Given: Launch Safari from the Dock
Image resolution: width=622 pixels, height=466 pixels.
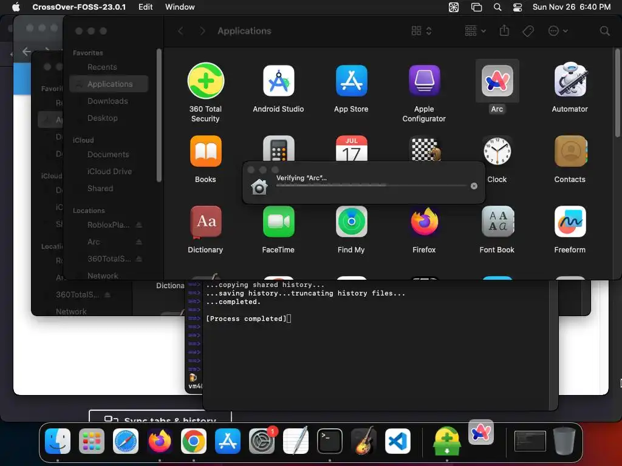Looking at the screenshot, I should (x=126, y=441).
